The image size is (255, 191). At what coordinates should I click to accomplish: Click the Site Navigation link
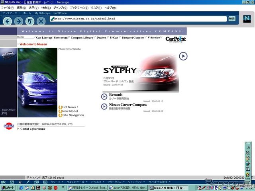pos(73,115)
